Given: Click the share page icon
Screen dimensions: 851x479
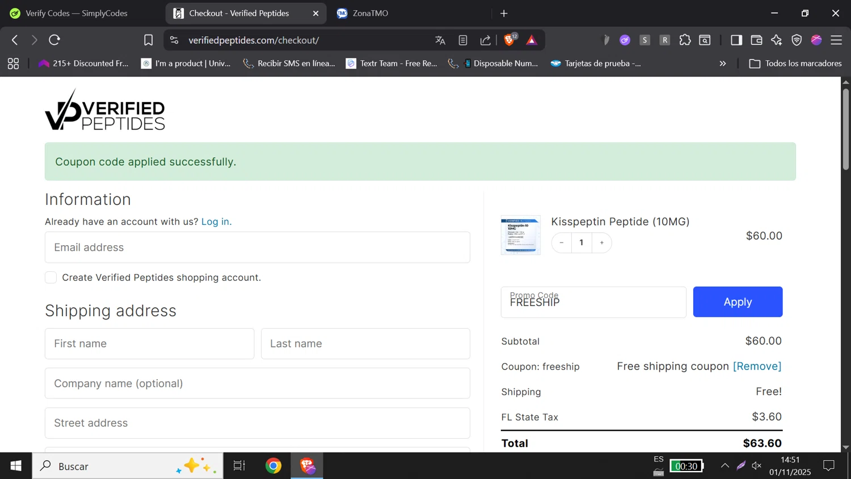Looking at the screenshot, I should coord(486,40).
